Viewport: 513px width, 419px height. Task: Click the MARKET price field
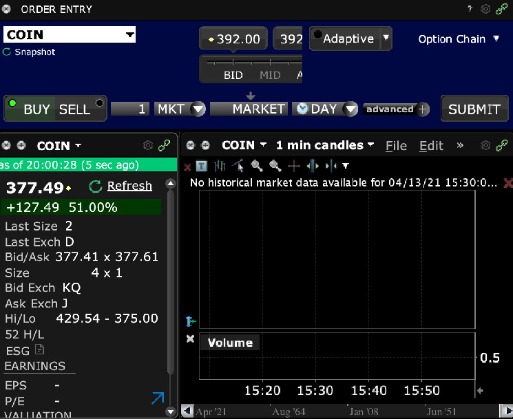coord(249,109)
